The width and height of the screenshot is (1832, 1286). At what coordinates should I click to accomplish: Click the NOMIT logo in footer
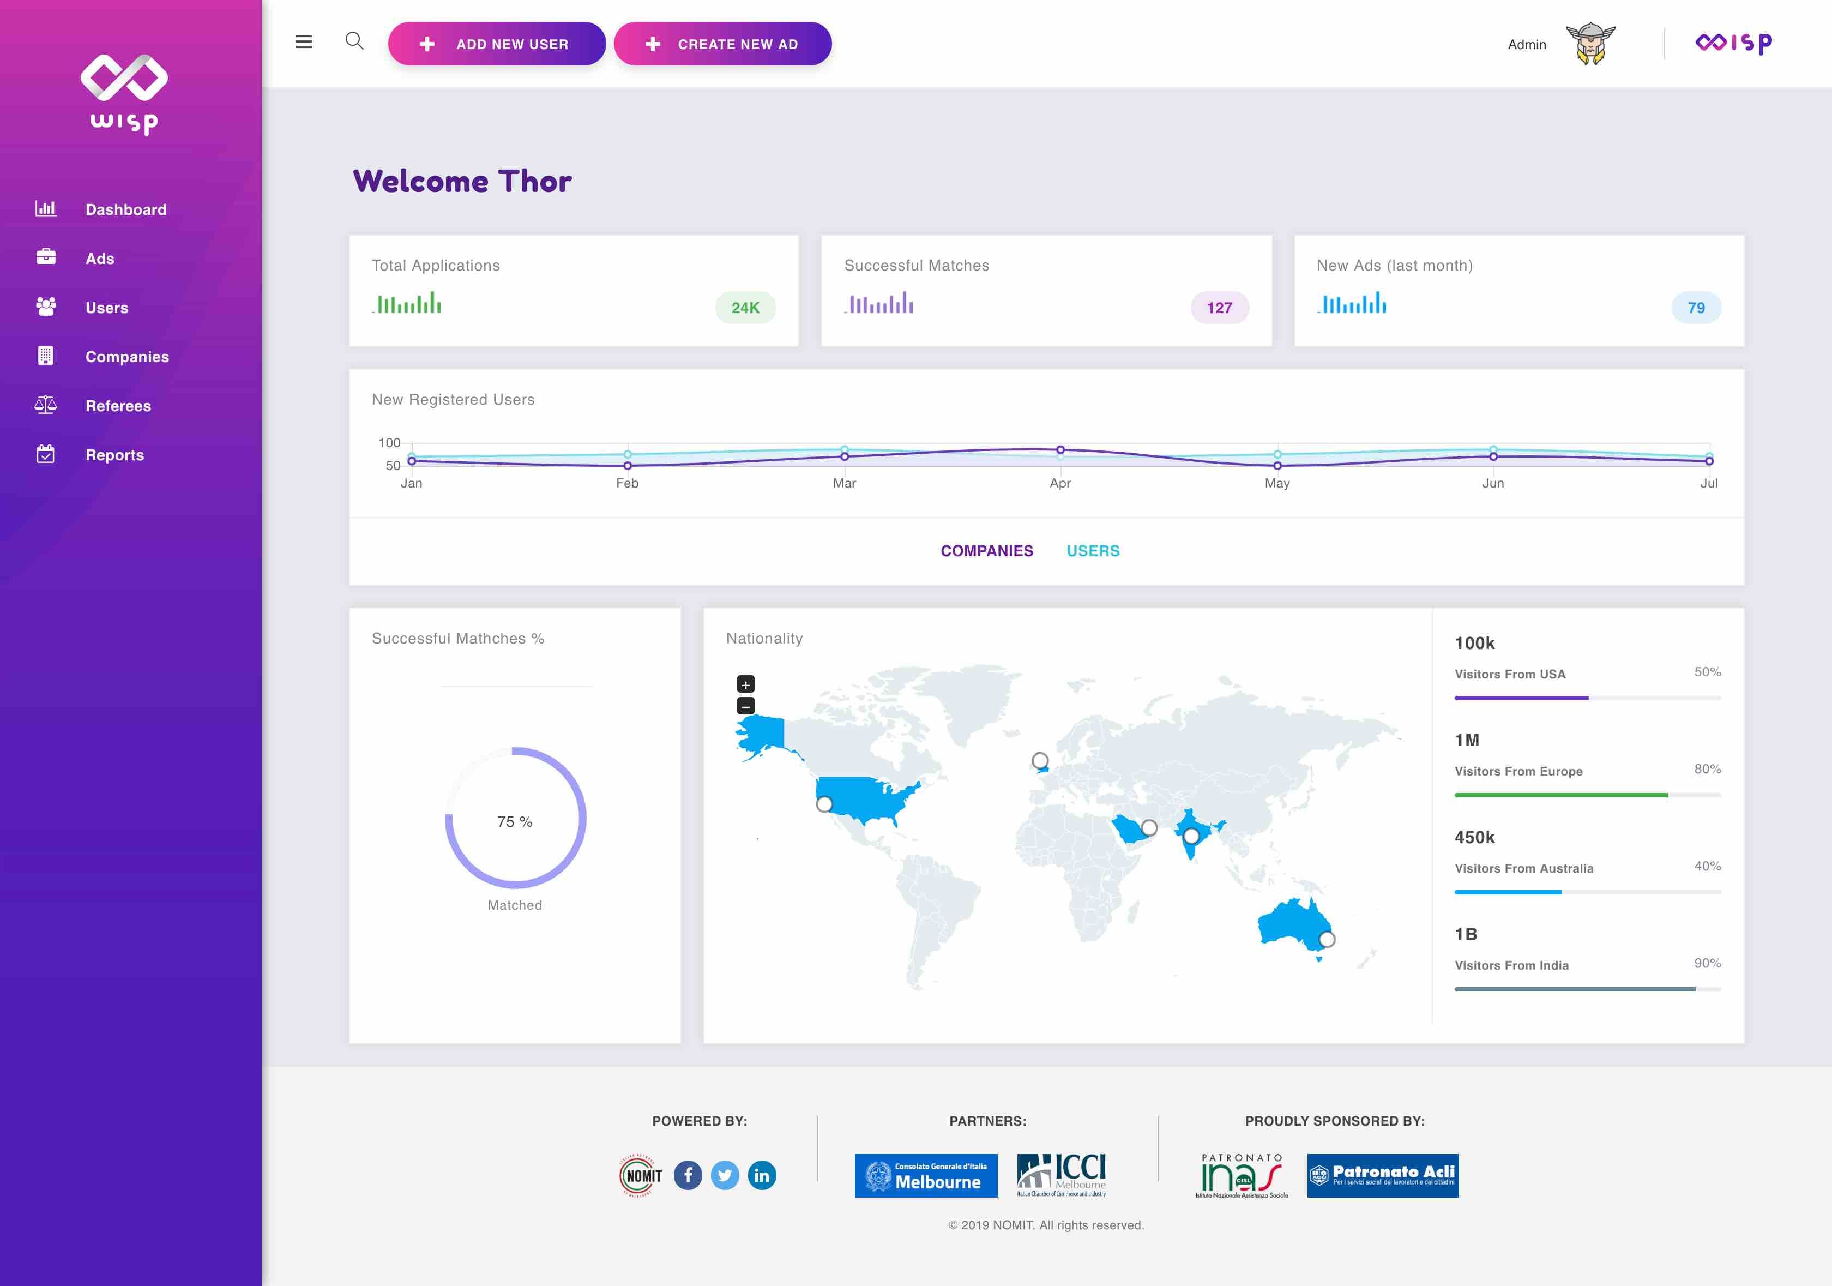click(x=641, y=1175)
